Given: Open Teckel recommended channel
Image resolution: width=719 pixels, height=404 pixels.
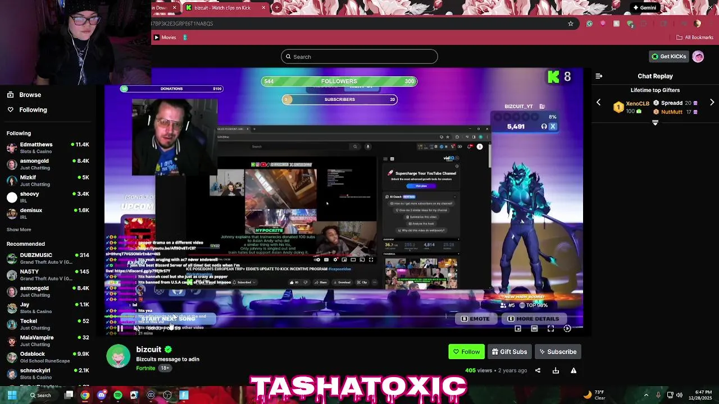Looking at the screenshot, I should pos(48,324).
